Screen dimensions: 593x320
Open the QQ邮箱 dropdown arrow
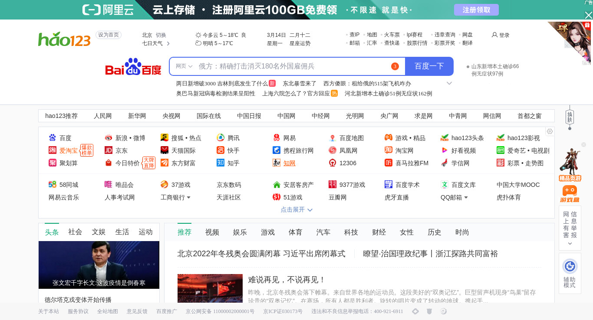(466, 198)
